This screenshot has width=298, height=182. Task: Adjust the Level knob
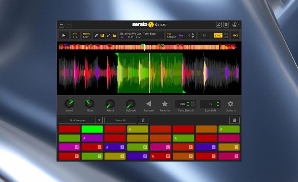69,103
